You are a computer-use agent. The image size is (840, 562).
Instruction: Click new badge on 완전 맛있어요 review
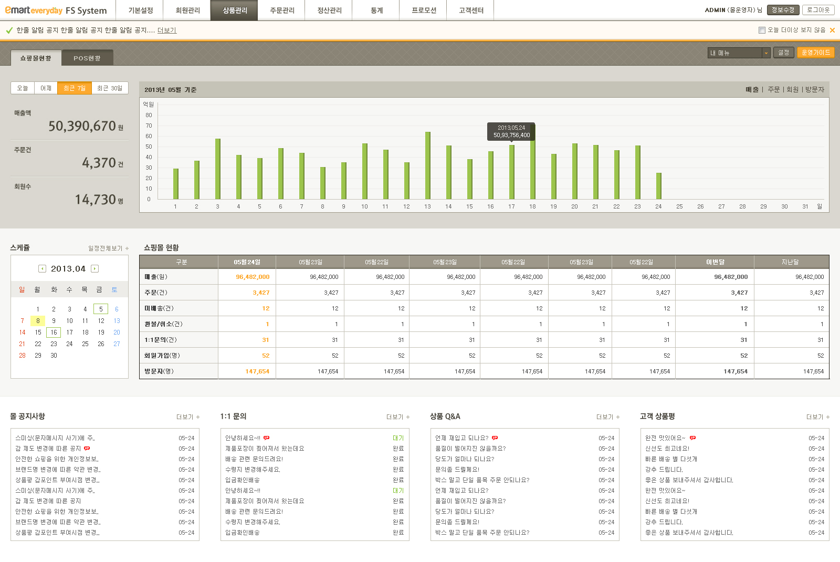(692, 438)
